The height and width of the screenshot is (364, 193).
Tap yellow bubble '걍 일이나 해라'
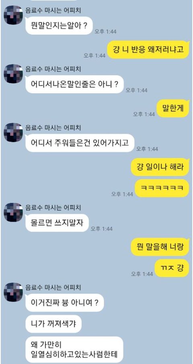[160, 167]
